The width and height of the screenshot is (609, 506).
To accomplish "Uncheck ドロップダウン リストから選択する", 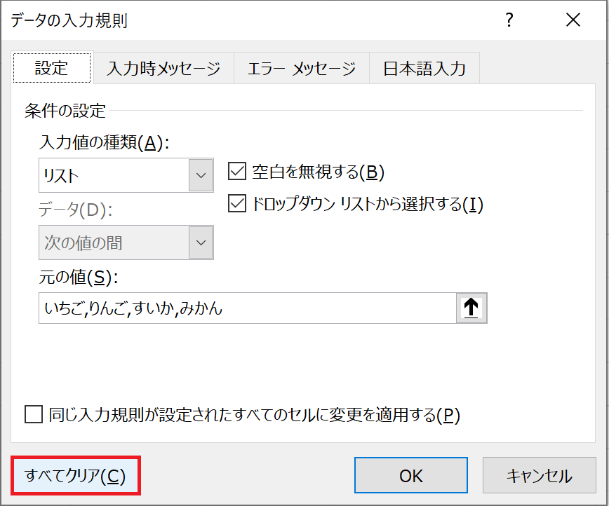I will click(x=237, y=203).
